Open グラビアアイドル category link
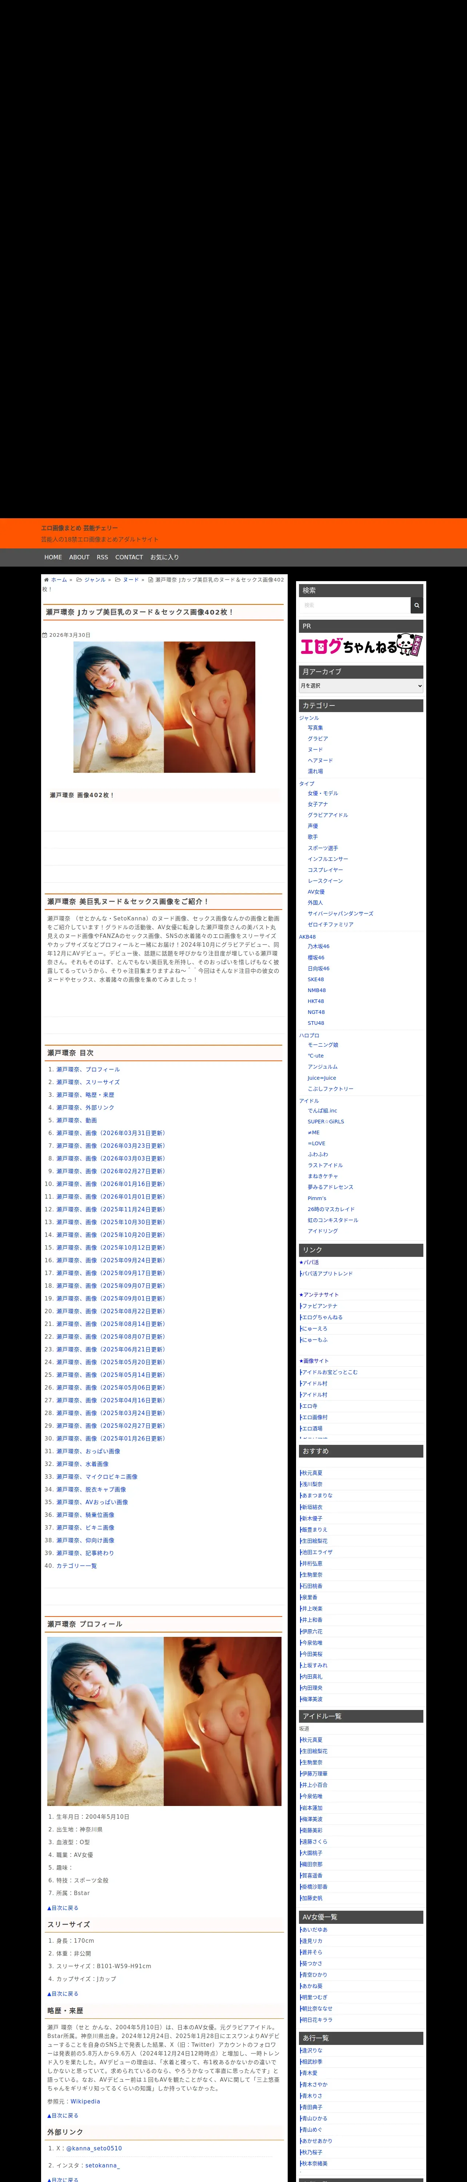The width and height of the screenshot is (467, 2182). (328, 815)
